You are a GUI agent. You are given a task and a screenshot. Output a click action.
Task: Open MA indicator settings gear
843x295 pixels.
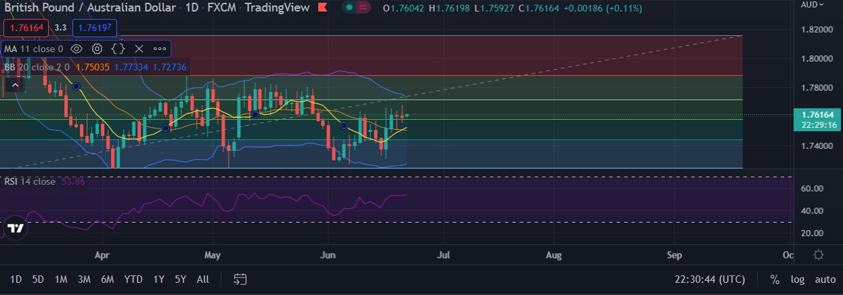[x=98, y=49]
